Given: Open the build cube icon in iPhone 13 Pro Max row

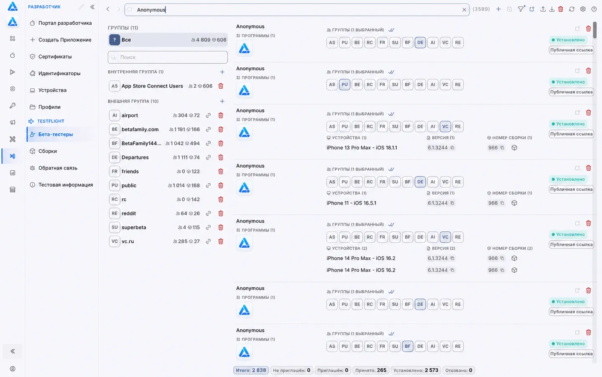Looking at the screenshot, I should pyautogui.click(x=515, y=148).
